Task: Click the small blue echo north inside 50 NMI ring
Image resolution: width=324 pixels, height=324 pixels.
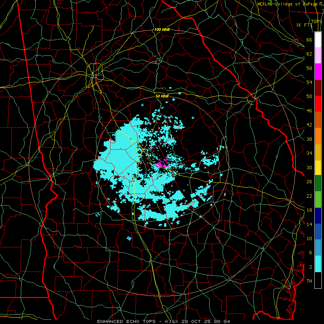Action: coord(142,105)
